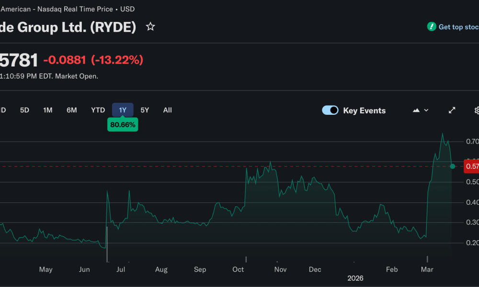Click the green exclamation badge icon
This screenshot has height=287, width=479.
432,27
